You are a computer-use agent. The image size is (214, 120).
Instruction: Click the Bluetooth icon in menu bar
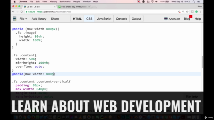point(148,2)
